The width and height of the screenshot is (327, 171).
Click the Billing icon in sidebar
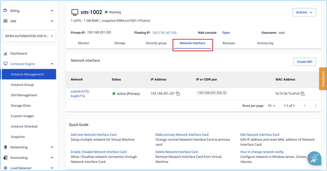pos(5,10)
